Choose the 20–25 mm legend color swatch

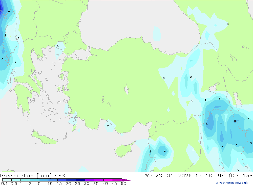(71, 180)
